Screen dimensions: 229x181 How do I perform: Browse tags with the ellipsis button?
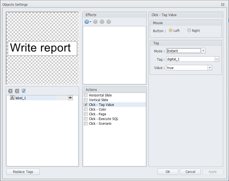coord(217,59)
